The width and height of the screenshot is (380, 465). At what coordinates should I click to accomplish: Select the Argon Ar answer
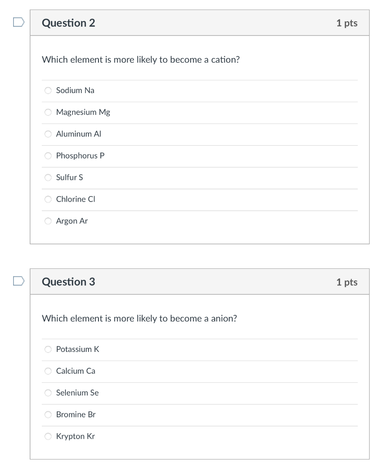[48, 221]
